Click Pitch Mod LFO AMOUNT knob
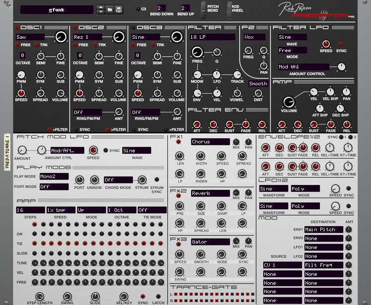The width and height of the screenshot is (371, 305). coord(22,150)
